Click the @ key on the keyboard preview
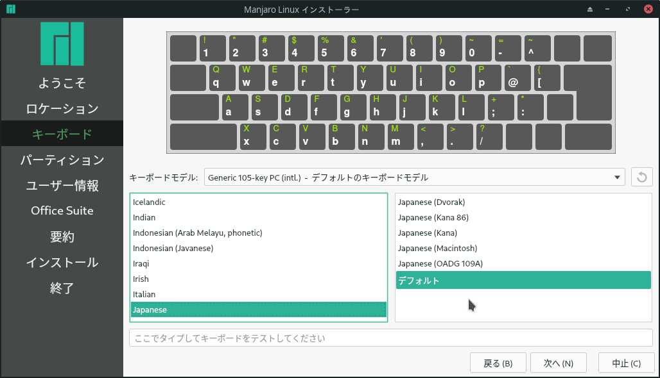This screenshot has width=660, height=378. 517,78
